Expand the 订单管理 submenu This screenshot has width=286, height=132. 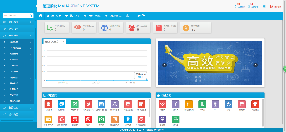17,66
